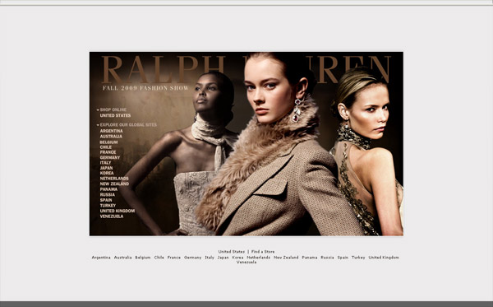Click the Argentina footer link
Screen dimensions: 493x307
coord(101,258)
